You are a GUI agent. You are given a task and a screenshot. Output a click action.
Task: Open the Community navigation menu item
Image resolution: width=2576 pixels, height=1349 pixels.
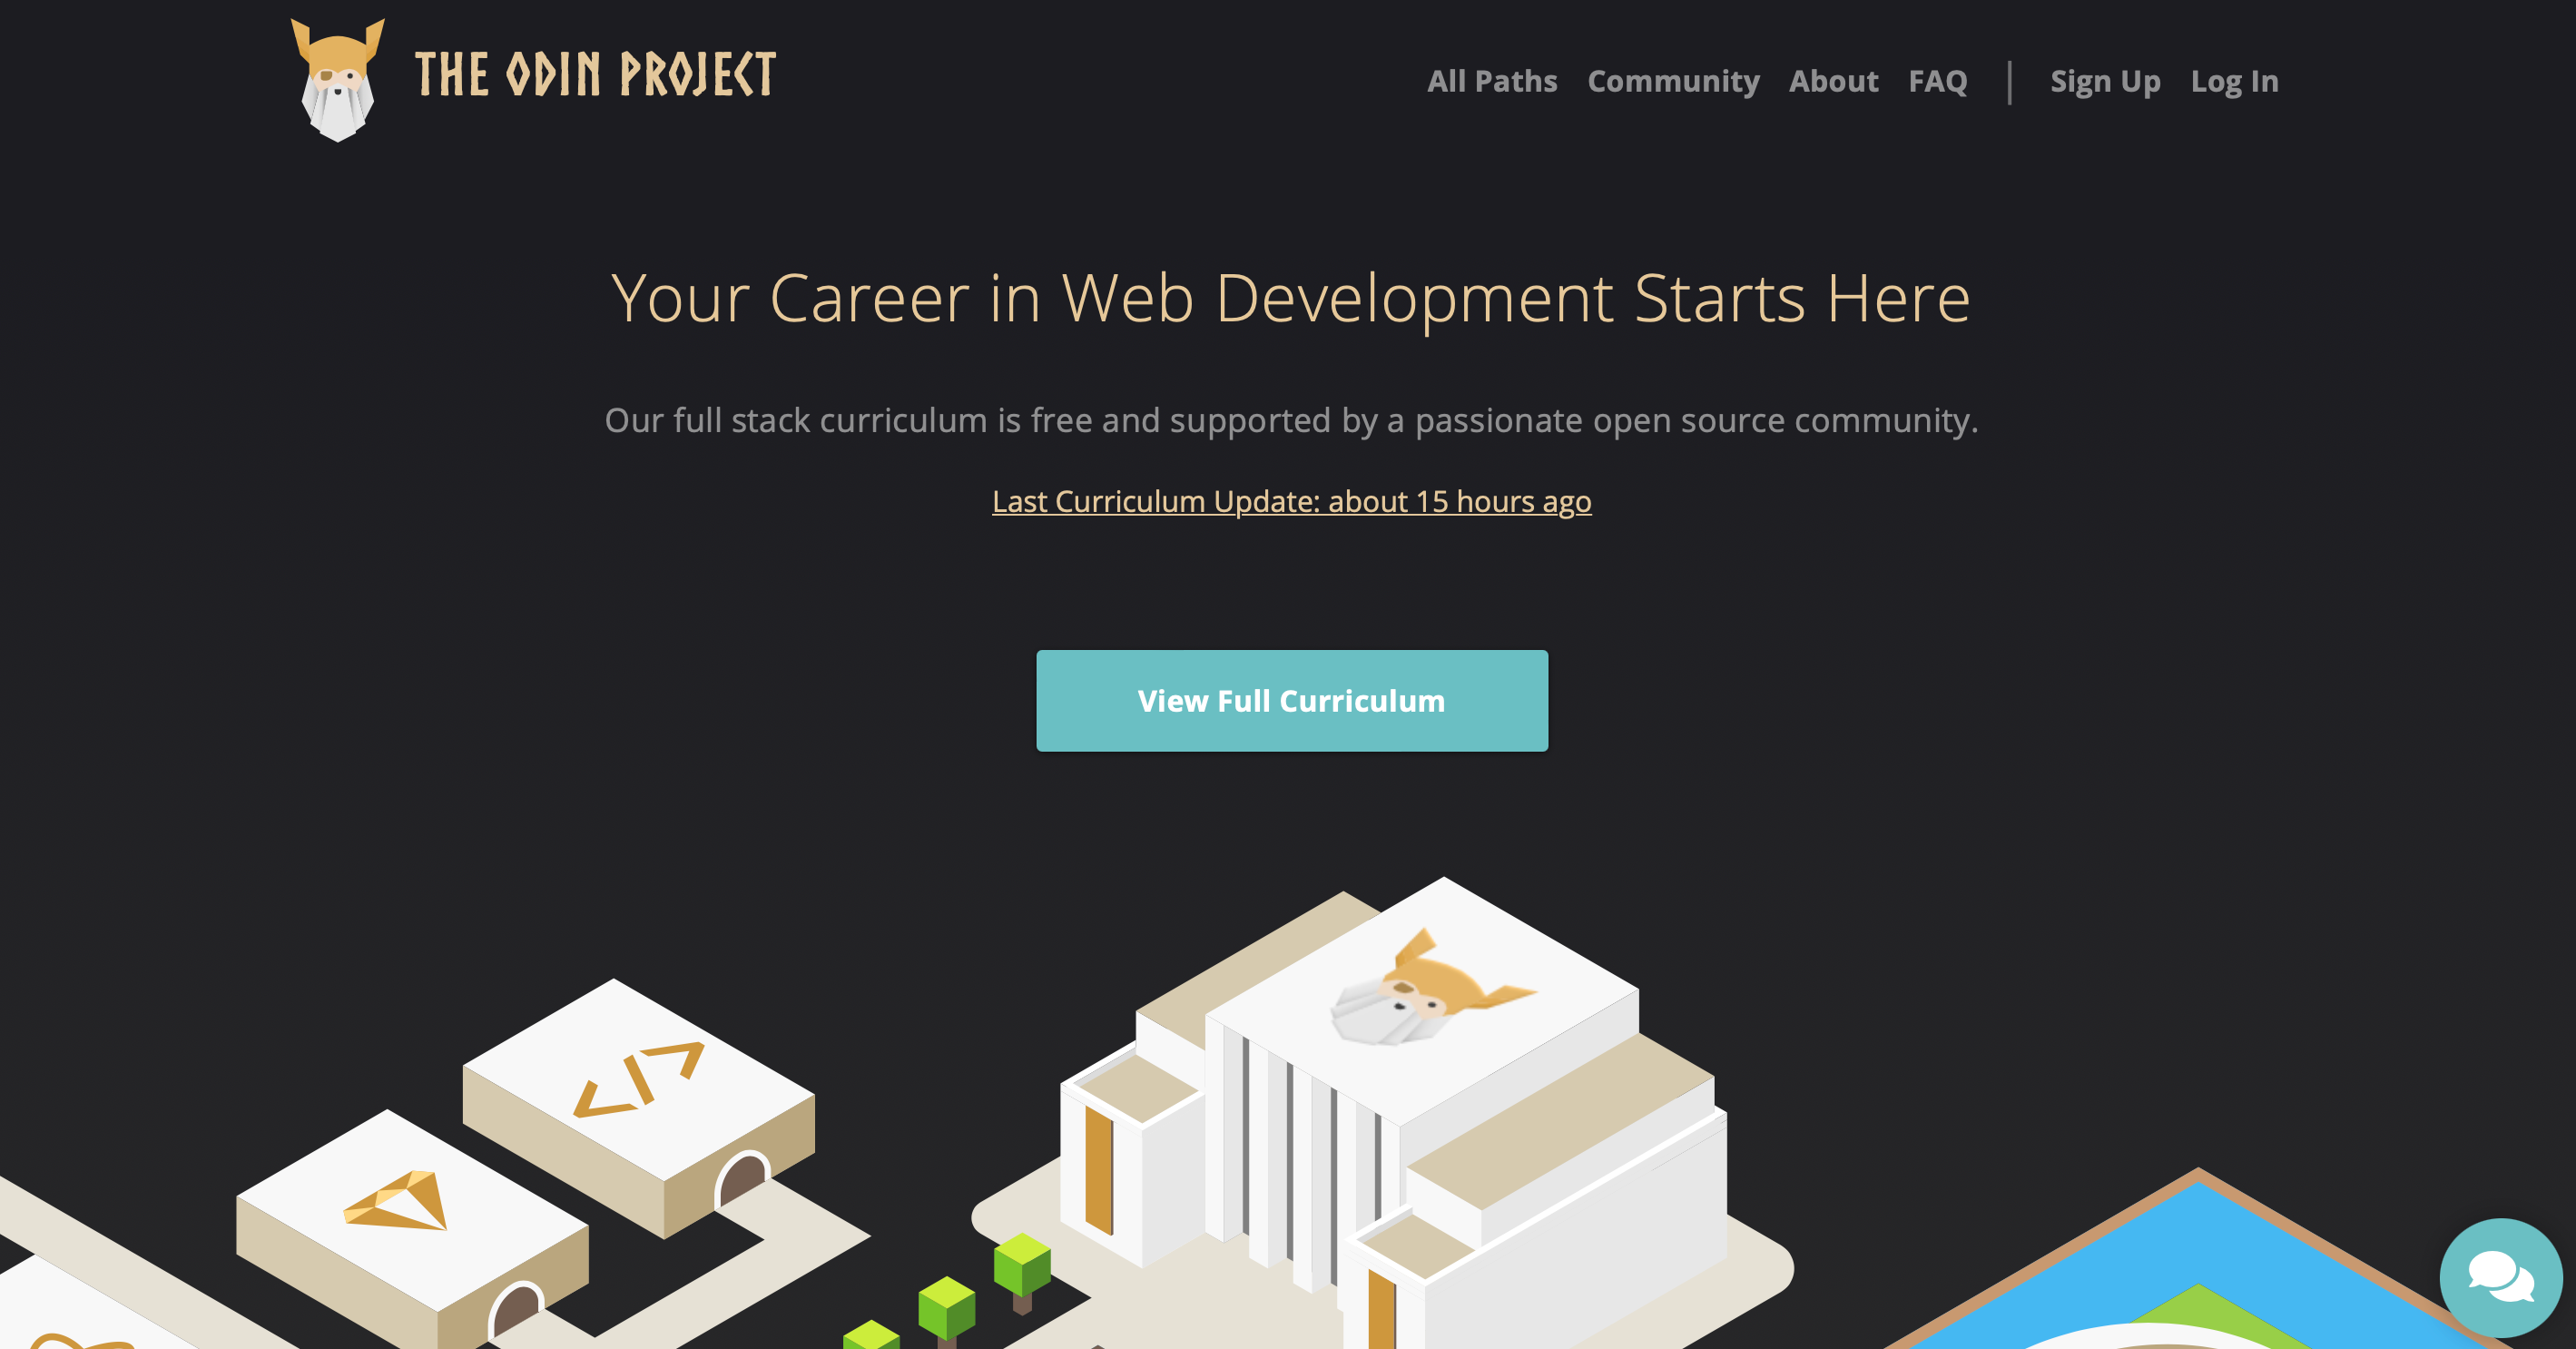(x=1673, y=80)
